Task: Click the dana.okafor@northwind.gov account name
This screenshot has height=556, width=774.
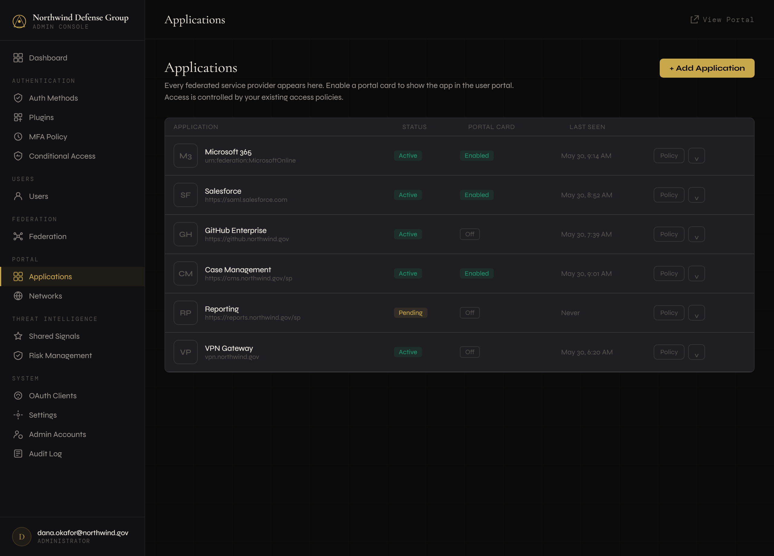Action: [83, 533]
